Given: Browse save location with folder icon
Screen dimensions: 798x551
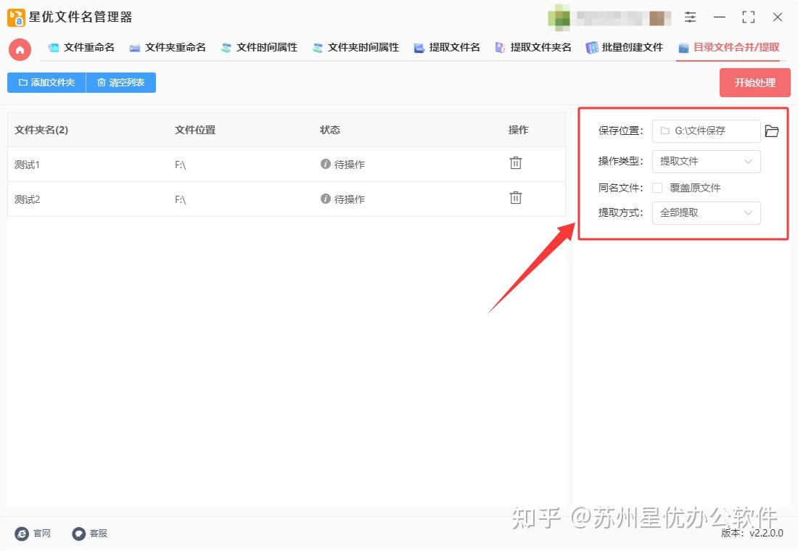Looking at the screenshot, I should pyautogui.click(x=772, y=131).
